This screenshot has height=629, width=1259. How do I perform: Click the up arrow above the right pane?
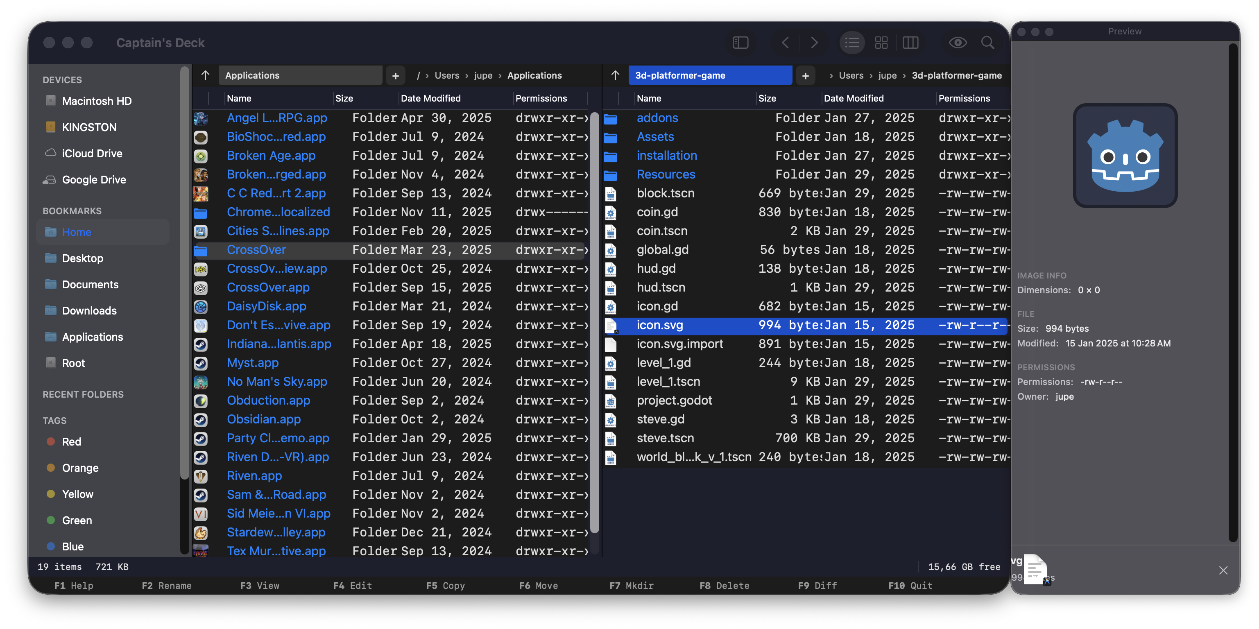pyautogui.click(x=614, y=75)
